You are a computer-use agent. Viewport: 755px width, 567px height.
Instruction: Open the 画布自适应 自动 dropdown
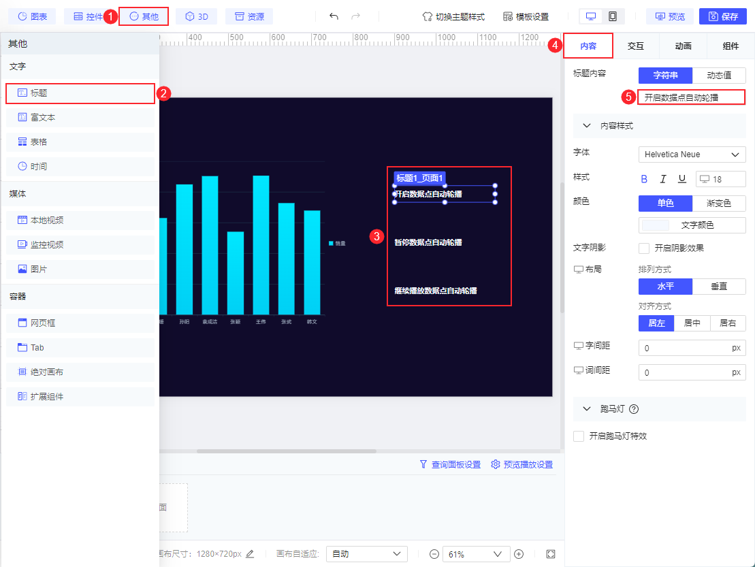[x=367, y=554]
